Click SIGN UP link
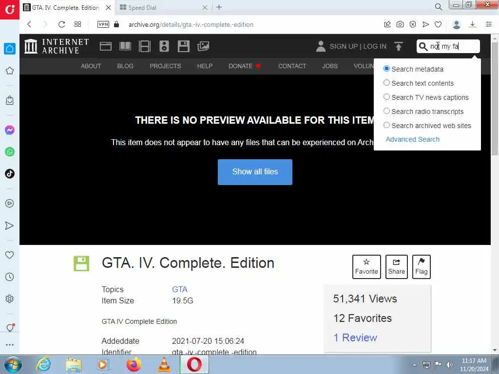 click(344, 46)
